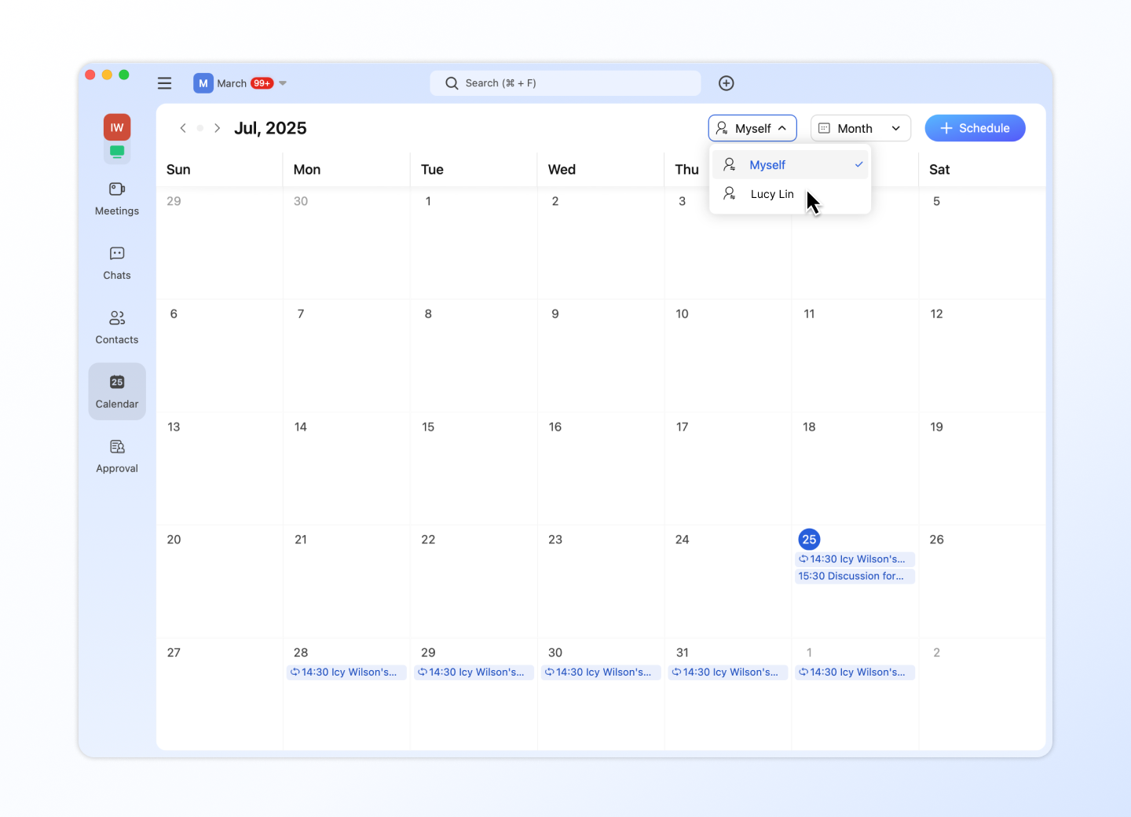Click the Calendar sidebar icon

click(x=117, y=391)
